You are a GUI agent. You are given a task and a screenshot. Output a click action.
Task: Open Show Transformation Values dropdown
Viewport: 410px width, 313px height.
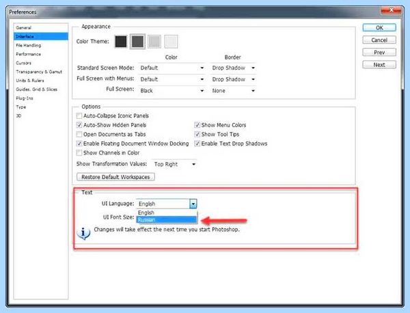[x=174, y=164]
